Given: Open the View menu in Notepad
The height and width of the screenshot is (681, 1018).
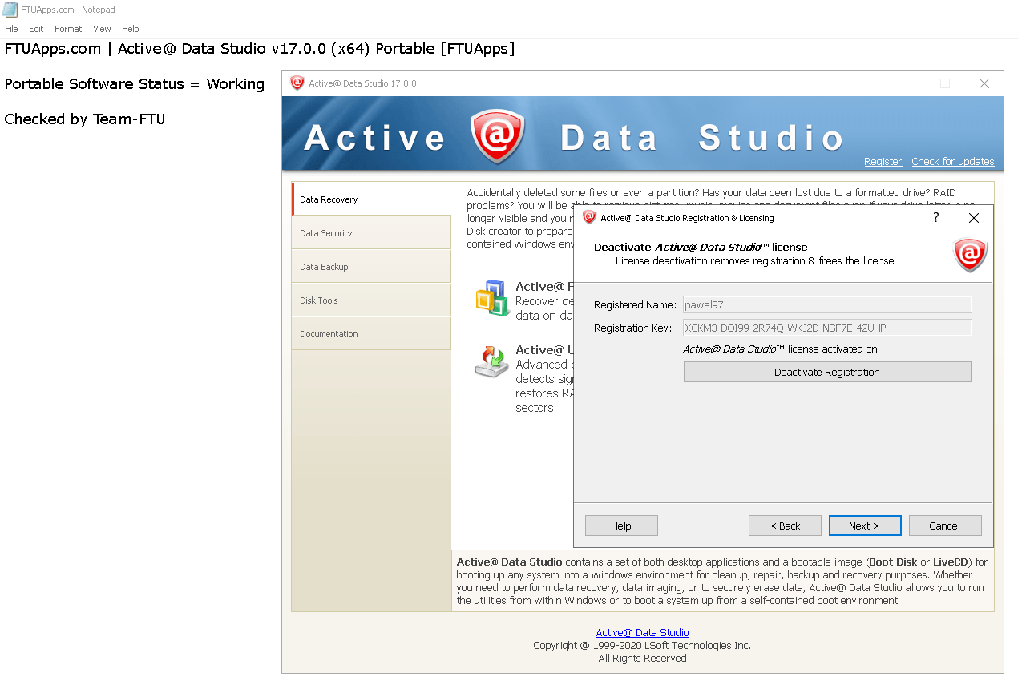Looking at the screenshot, I should (x=102, y=29).
